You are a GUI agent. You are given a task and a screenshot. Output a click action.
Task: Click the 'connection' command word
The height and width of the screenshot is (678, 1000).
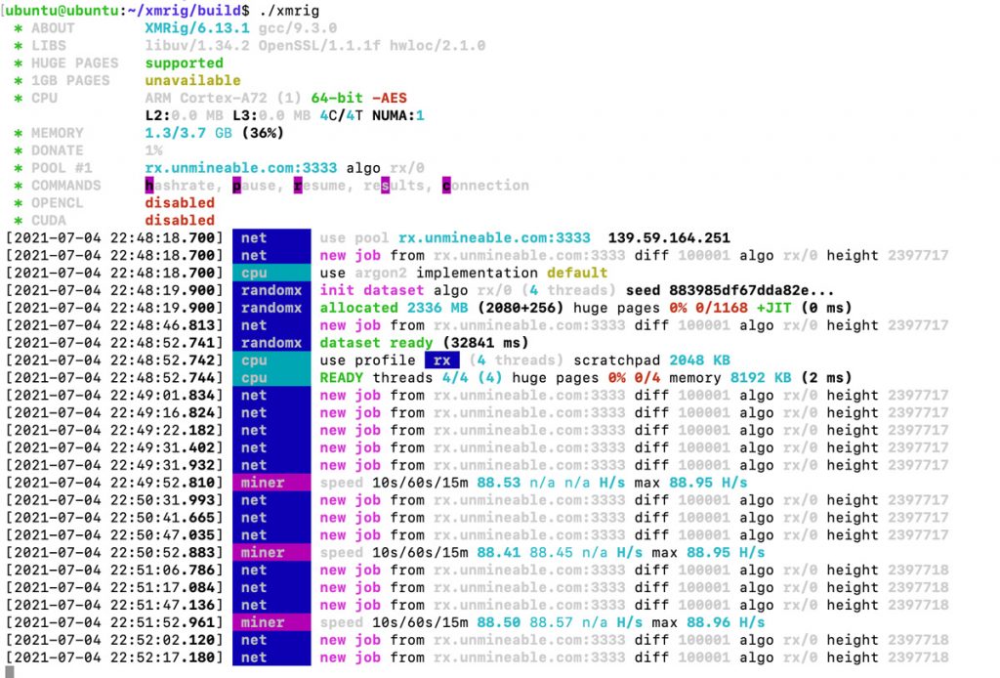click(x=485, y=186)
